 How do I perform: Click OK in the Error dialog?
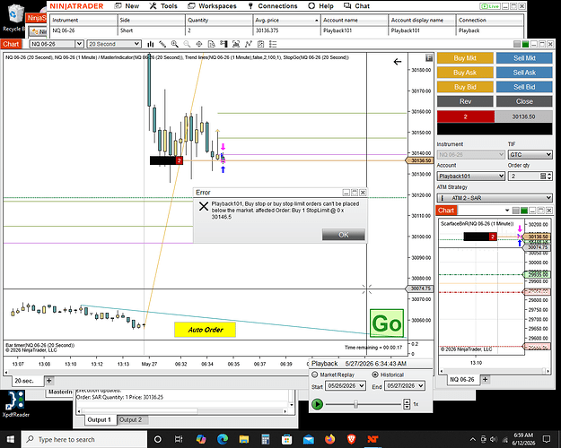344,235
